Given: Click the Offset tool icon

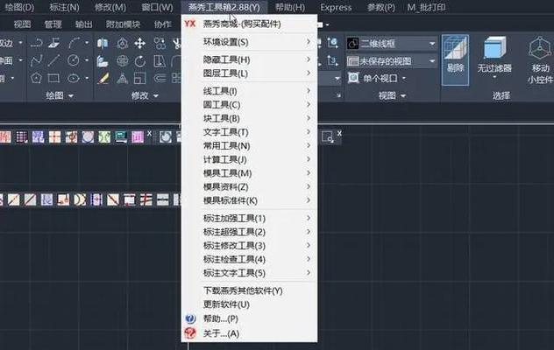Looking at the screenshot, I should pyautogui.click(x=160, y=78).
